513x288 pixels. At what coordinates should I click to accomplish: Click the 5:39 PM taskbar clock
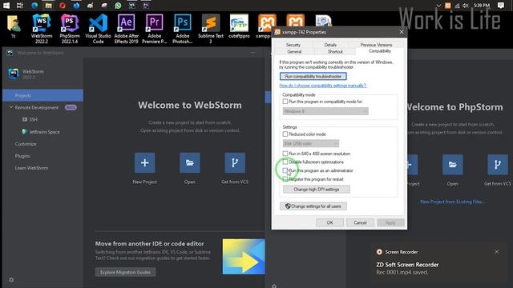coord(481,6)
